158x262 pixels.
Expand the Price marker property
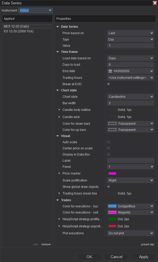(59, 173)
